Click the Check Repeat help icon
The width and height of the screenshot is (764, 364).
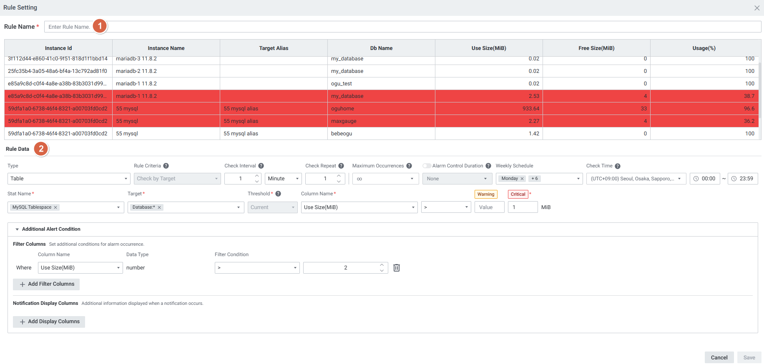(x=341, y=166)
